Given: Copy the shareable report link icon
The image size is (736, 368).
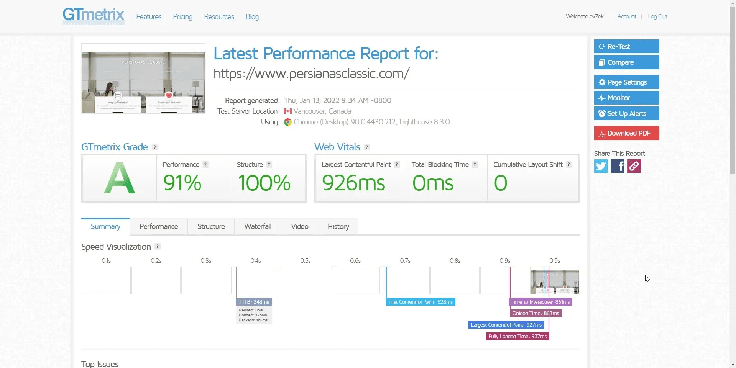Looking at the screenshot, I should coord(633,166).
